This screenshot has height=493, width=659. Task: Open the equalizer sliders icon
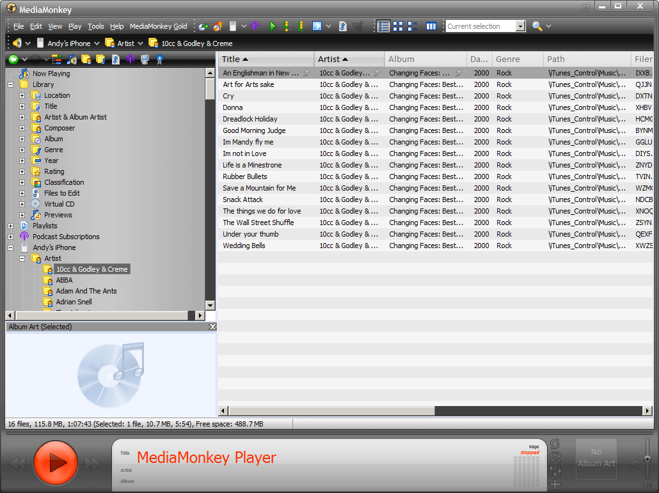coord(555,471)
